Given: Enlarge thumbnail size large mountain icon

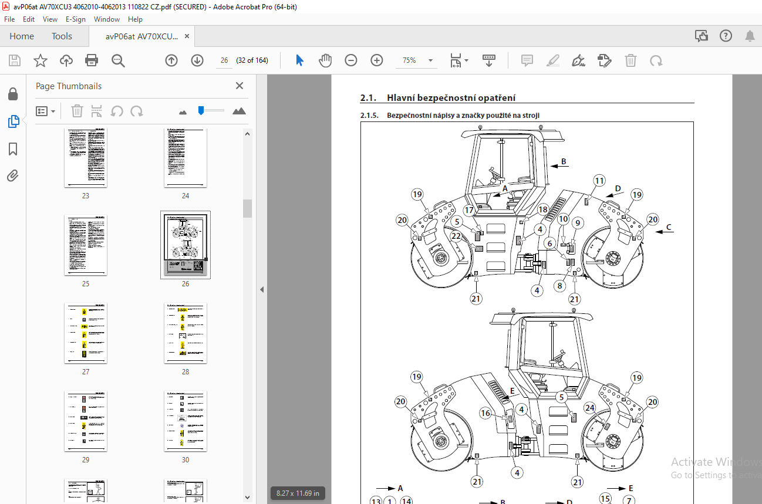Looking at the screenshot, I should click(x=239, y=111).
